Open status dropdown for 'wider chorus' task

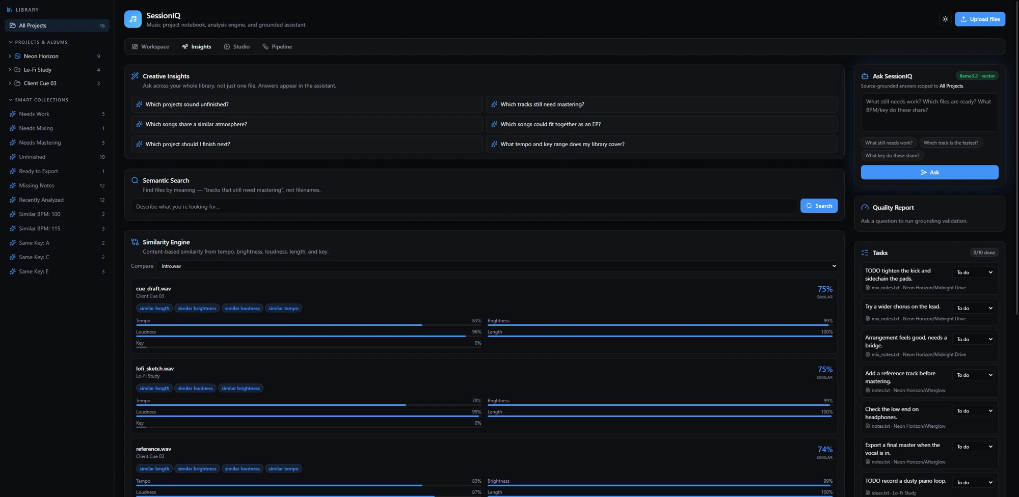click(x=974, y=308)
